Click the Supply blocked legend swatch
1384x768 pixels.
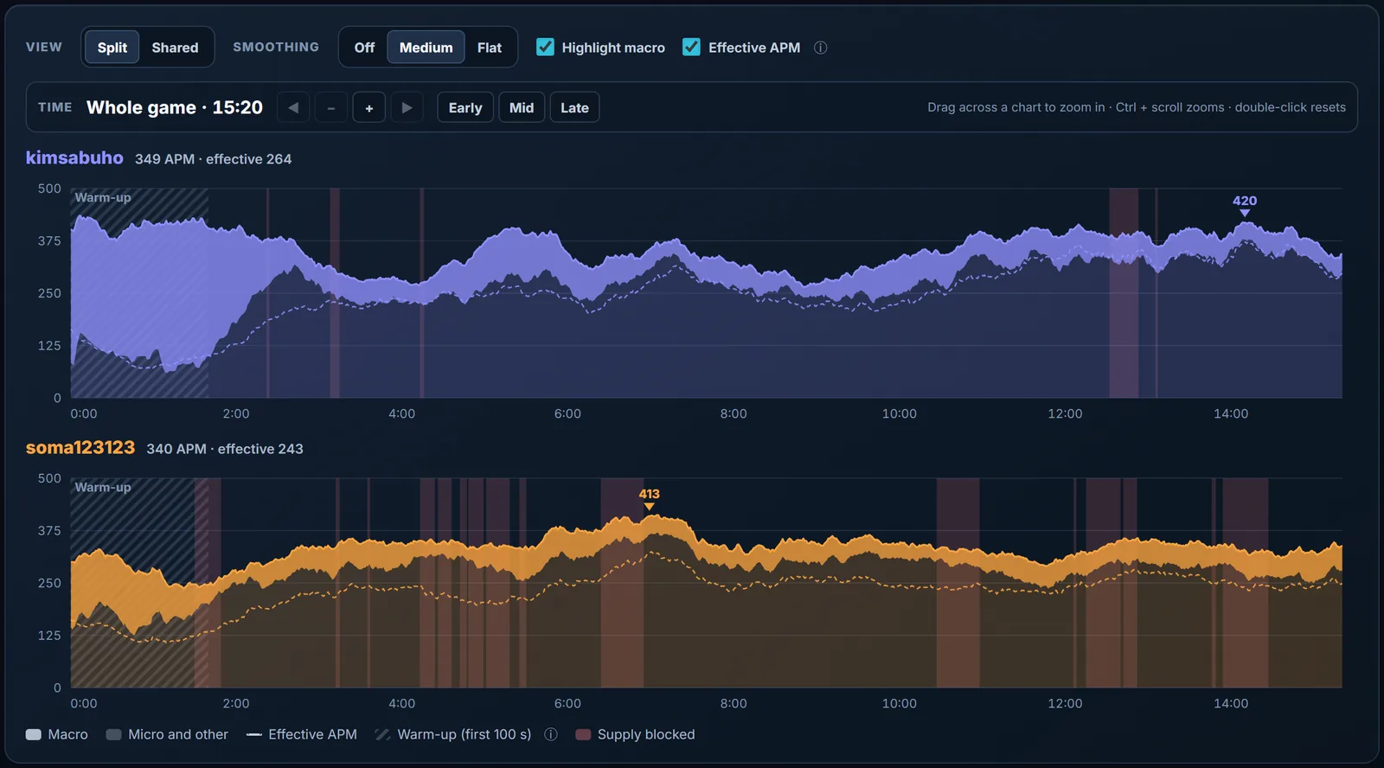583,734
